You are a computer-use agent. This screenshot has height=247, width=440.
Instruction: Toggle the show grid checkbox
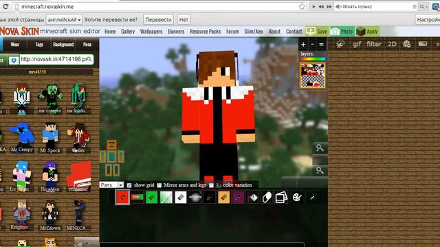tap(129, 185)
